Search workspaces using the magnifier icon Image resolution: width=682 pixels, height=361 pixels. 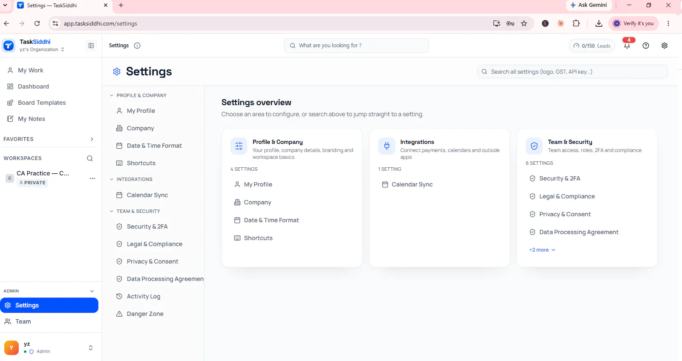point(90,158)
